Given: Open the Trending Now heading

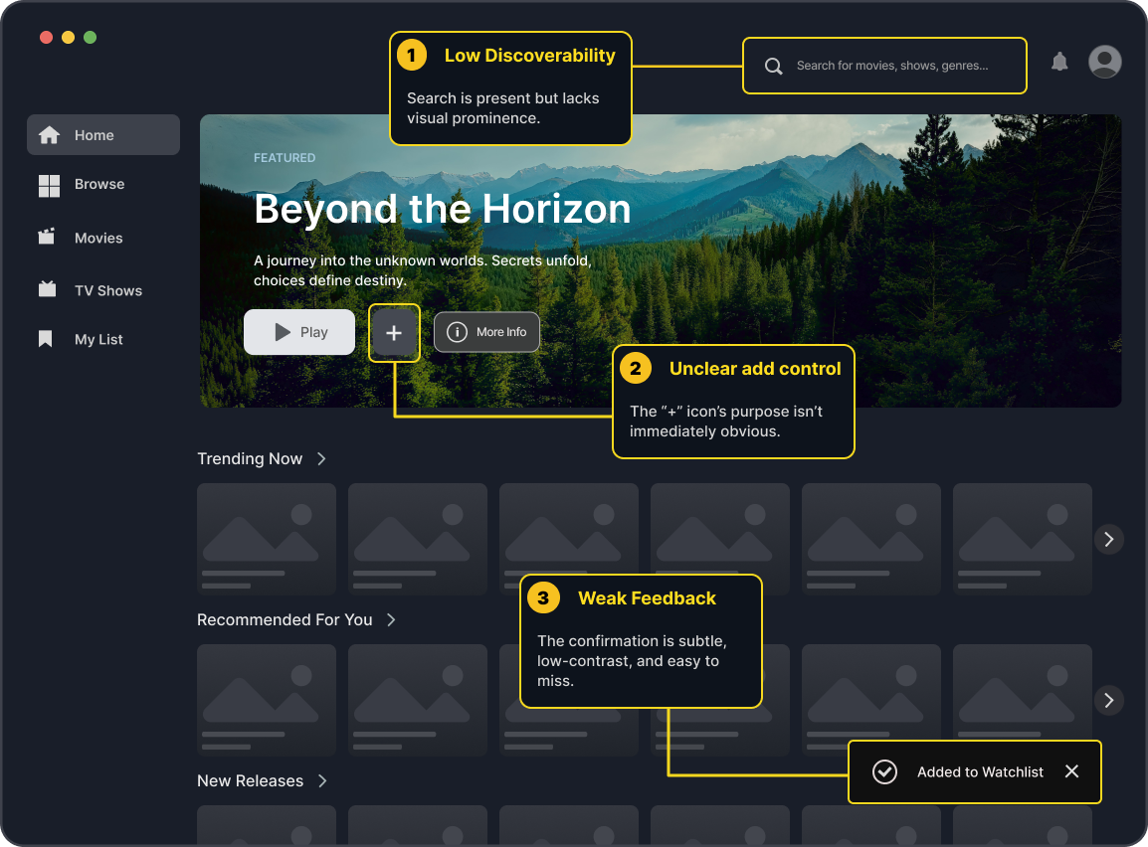Looking at the screenshot, I should point(250,458).
